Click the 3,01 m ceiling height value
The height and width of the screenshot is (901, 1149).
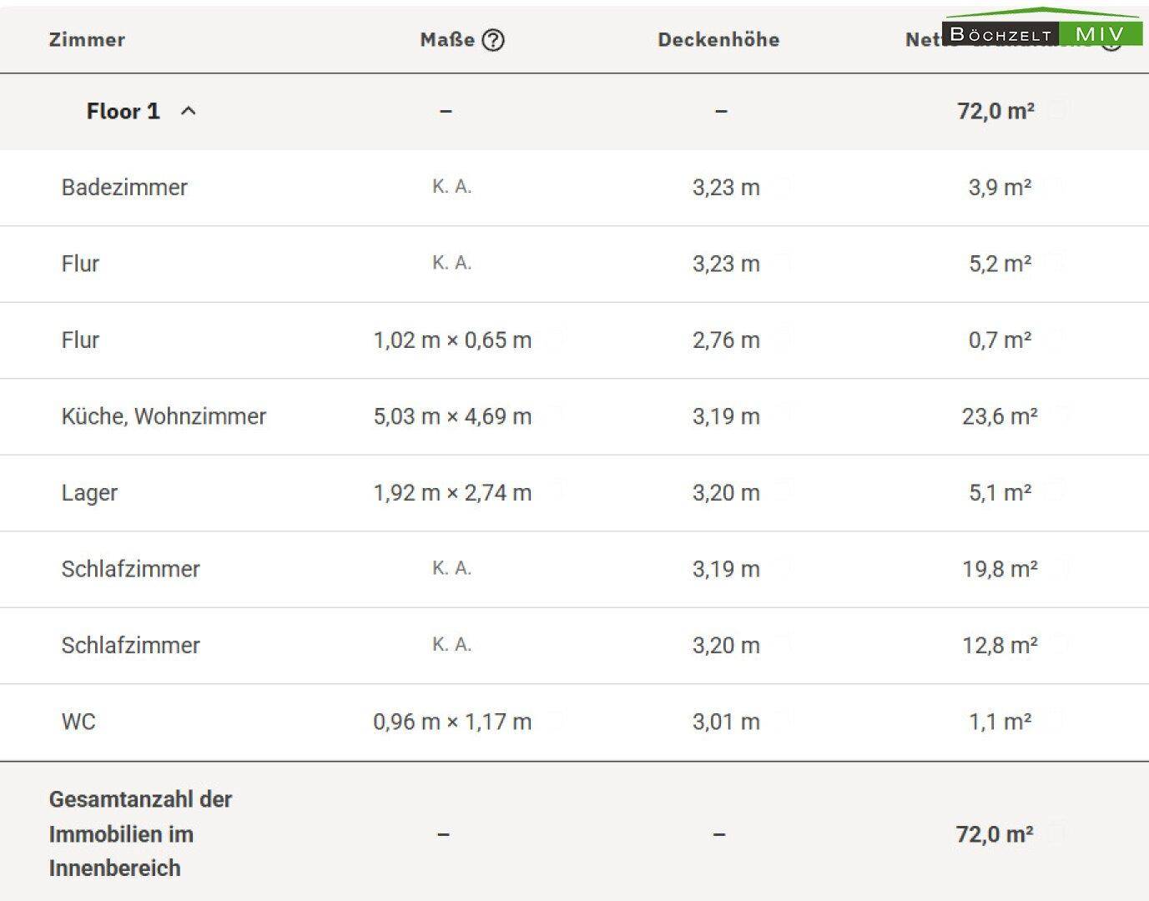(726, 722)
